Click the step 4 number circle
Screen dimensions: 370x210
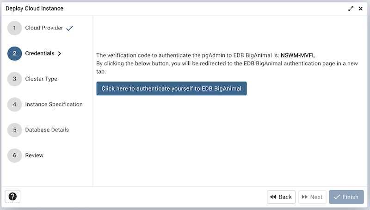point(14,105)
